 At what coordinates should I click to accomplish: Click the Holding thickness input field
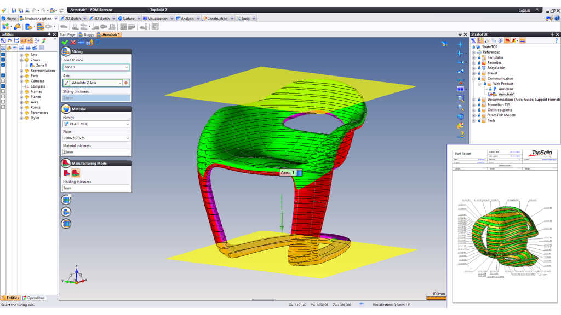pos(96,188)
